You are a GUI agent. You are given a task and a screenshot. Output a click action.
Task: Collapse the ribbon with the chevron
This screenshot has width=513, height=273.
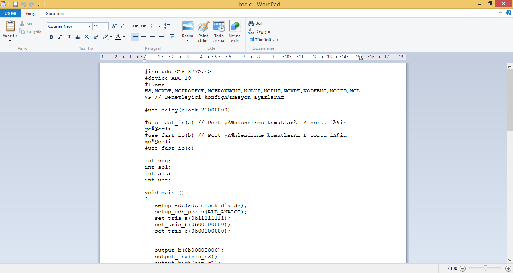(501, 13)
